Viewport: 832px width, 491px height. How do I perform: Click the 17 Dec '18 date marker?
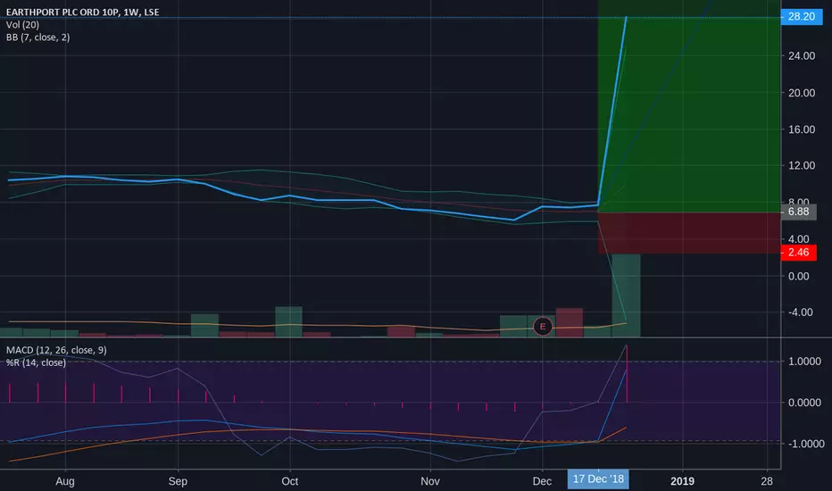pos(598,479)
